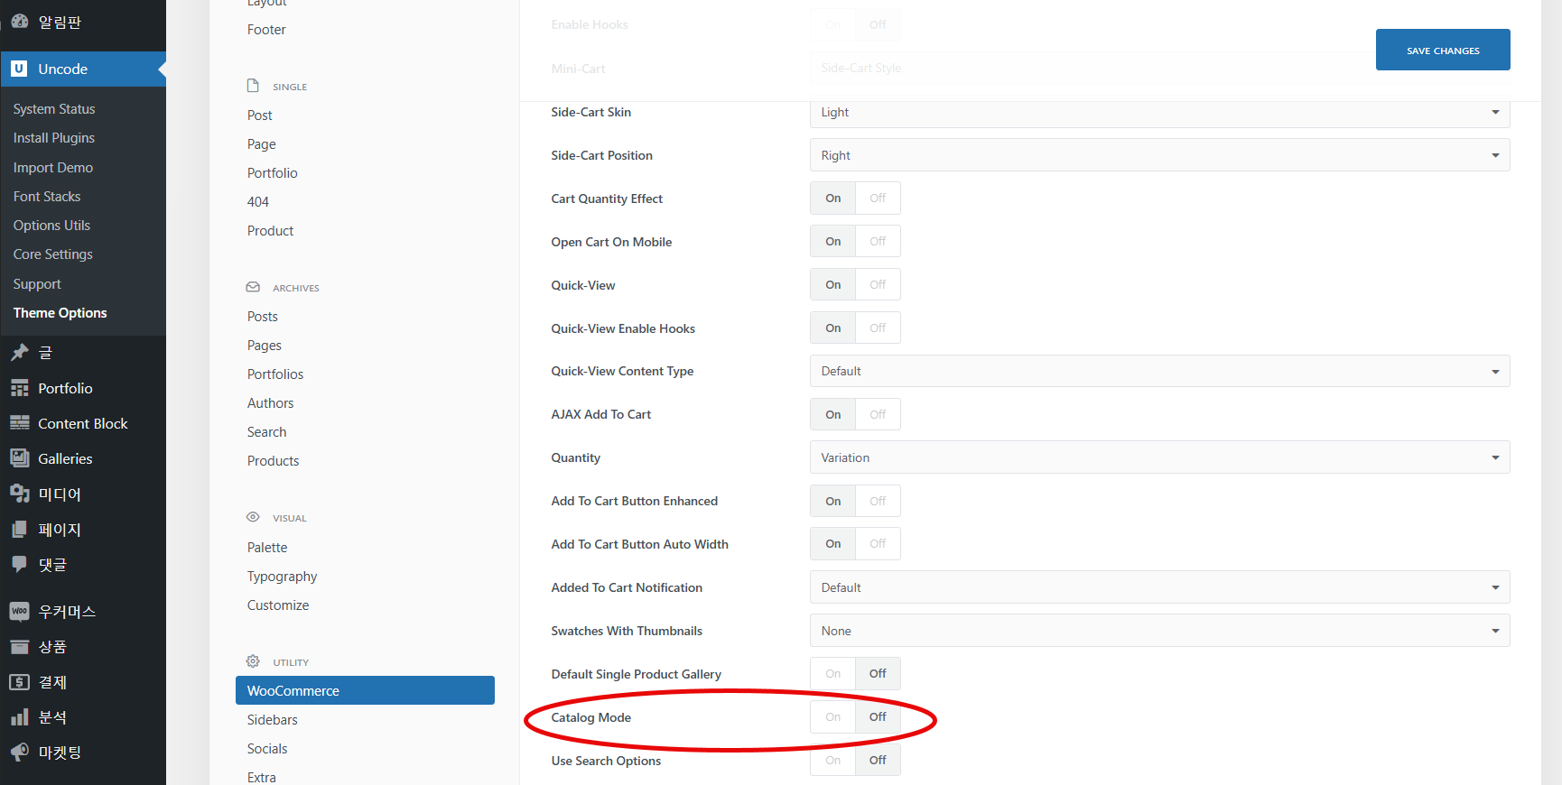Click the Visual section eye icon
The height and width of the screenshot is (785, 1562).
253,517
